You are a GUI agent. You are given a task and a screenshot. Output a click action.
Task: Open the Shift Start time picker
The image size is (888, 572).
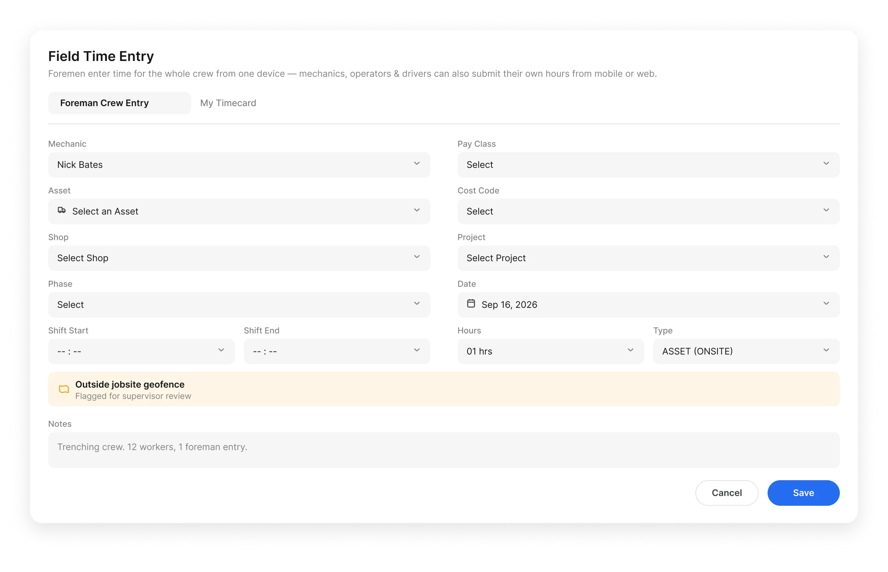click(141, 351)
